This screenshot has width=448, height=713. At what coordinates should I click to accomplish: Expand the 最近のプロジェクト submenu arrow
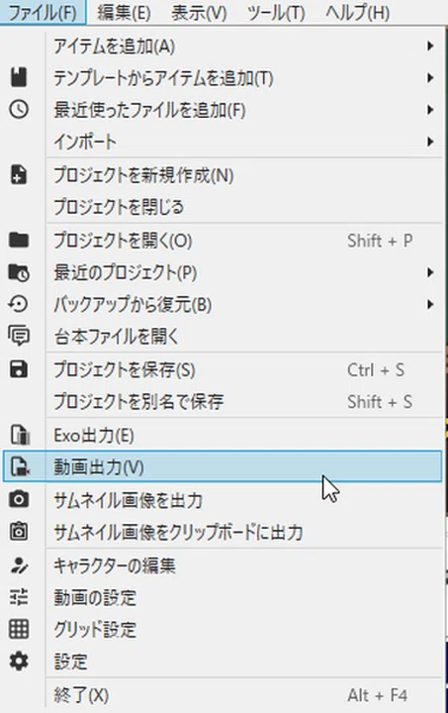[x=430, y=272]
